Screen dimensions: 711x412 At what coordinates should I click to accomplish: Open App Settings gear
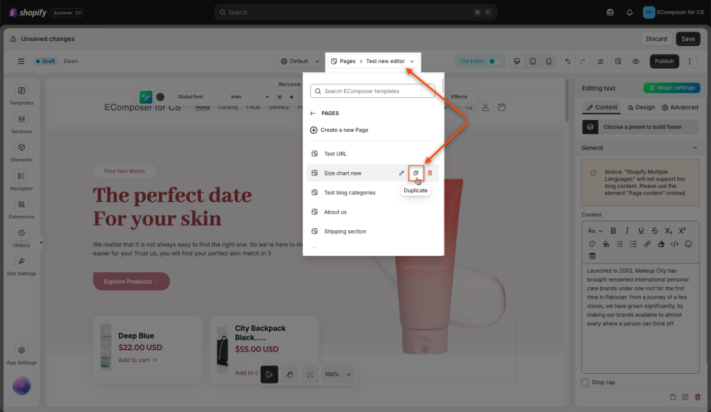22,355
